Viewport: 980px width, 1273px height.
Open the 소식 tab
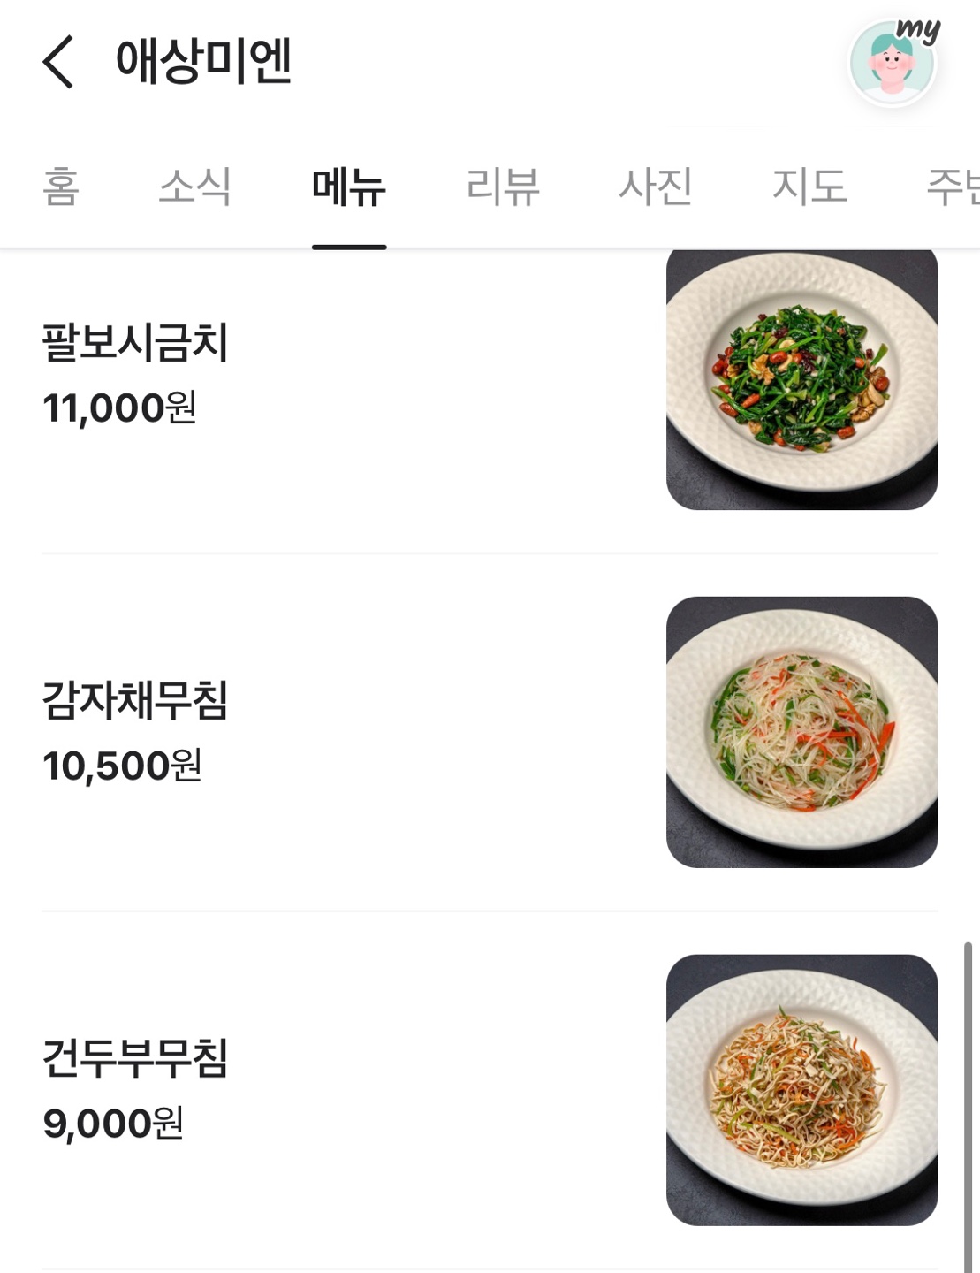click(194, 187)
